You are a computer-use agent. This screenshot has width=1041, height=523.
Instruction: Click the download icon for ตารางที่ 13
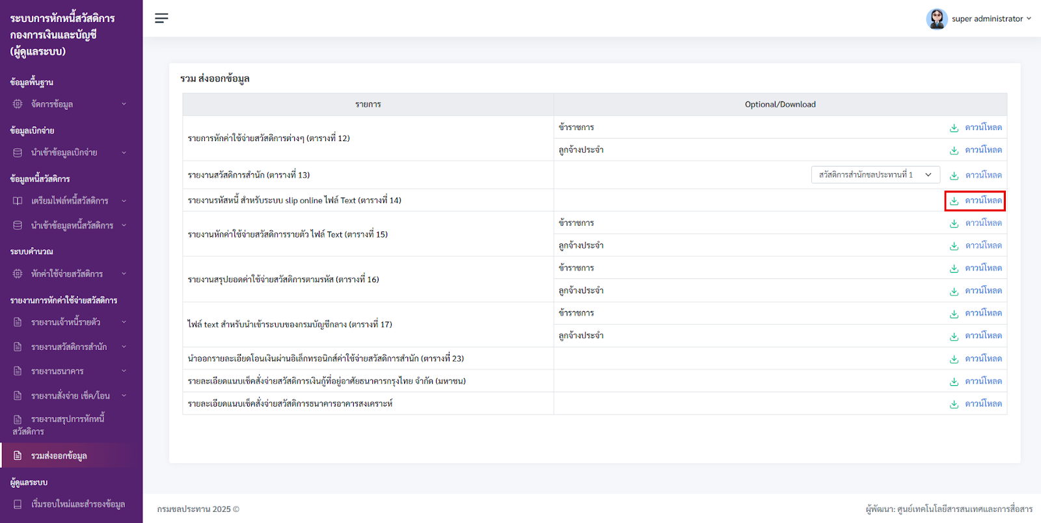(x=954, y=176)
